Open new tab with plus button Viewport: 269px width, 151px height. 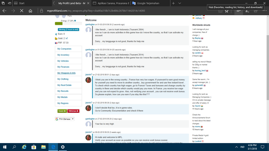tap(173, 3)
